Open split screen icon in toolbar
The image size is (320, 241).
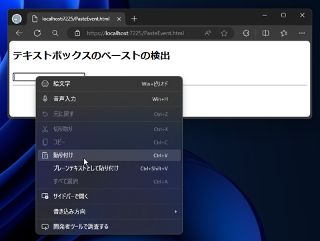coord(265,33)
